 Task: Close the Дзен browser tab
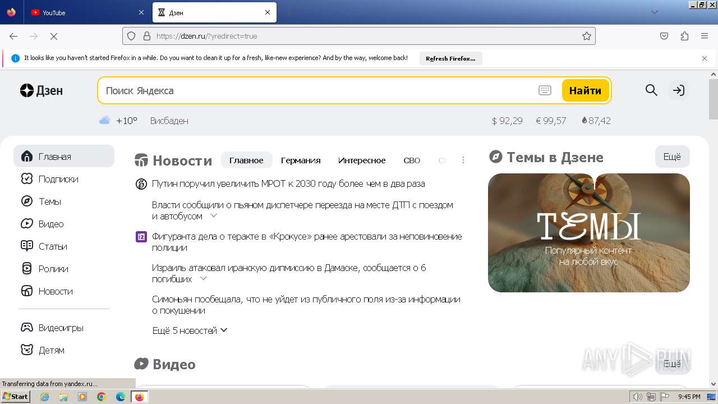click(268, 12)
